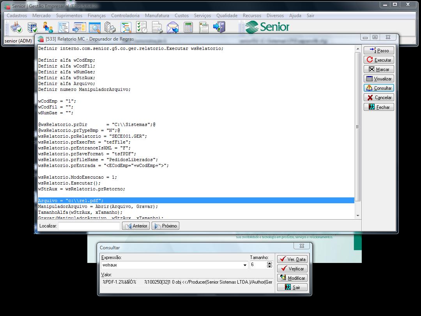Click the exit door icon in the toolbar
421x316 pixels.
[219, 27]
